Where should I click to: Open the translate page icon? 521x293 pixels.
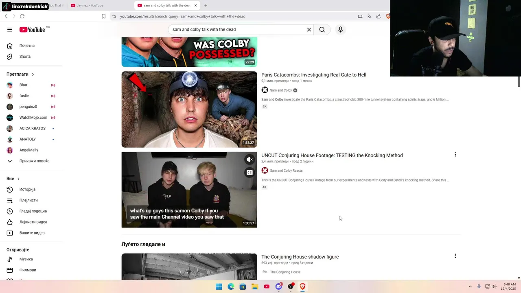pos(369,16)
